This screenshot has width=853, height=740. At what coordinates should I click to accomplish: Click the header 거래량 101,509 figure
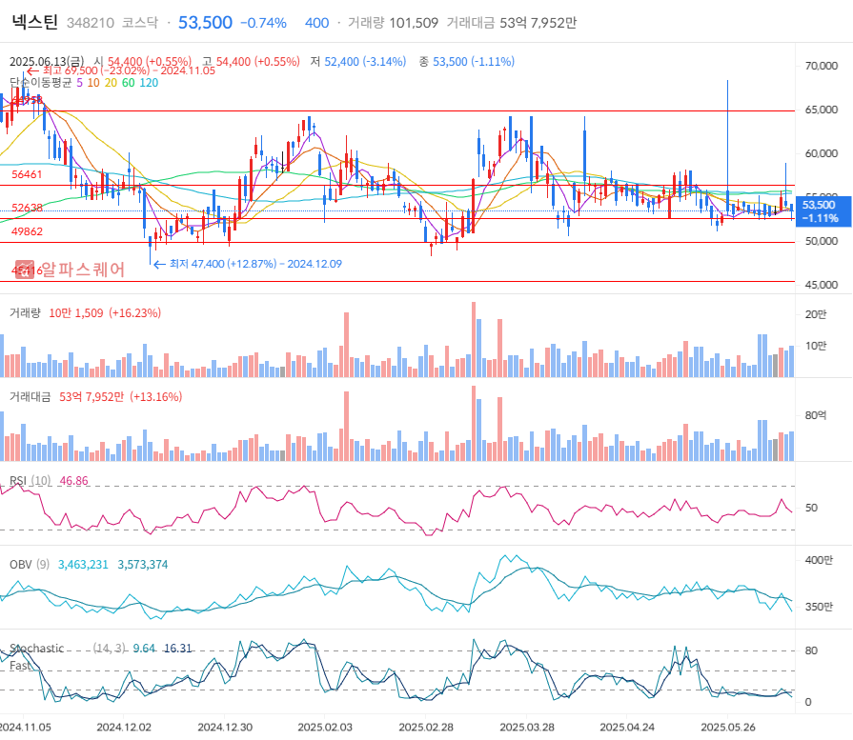click(393, 23)
